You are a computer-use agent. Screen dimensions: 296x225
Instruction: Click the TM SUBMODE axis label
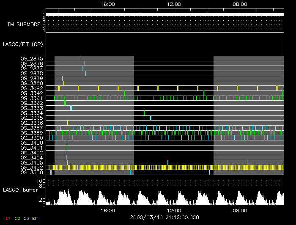tap(23, 25)
